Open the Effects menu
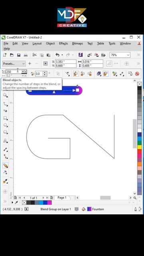The image size is (144, 256). coord(63,44)
